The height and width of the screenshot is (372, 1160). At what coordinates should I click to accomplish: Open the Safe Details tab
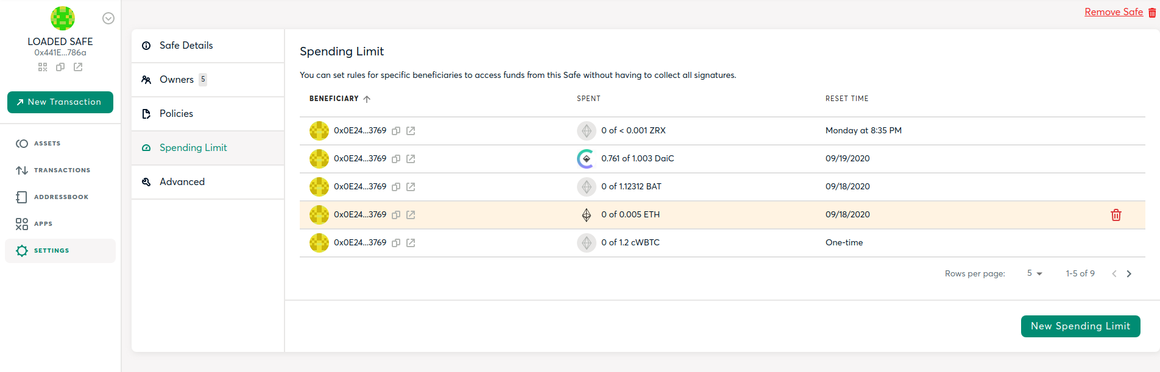pos(186,46)
